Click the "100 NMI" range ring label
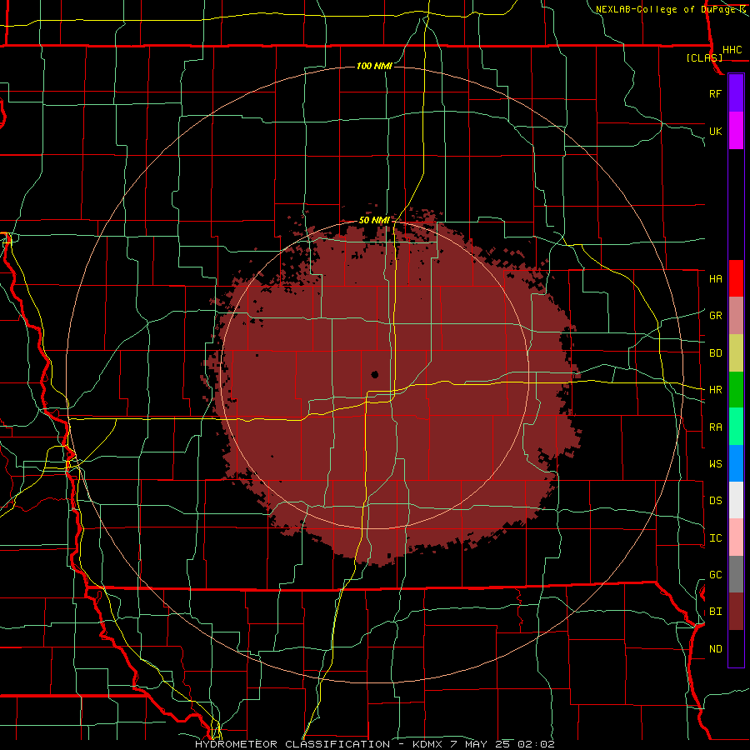 (374, 66)
